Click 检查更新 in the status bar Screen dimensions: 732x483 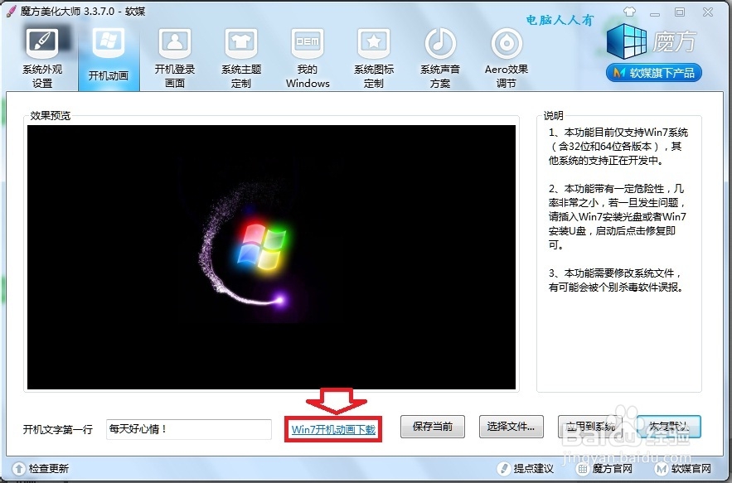tap(49, 469)
